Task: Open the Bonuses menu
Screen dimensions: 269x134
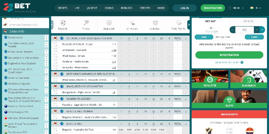Action: (x=127, y=8)
